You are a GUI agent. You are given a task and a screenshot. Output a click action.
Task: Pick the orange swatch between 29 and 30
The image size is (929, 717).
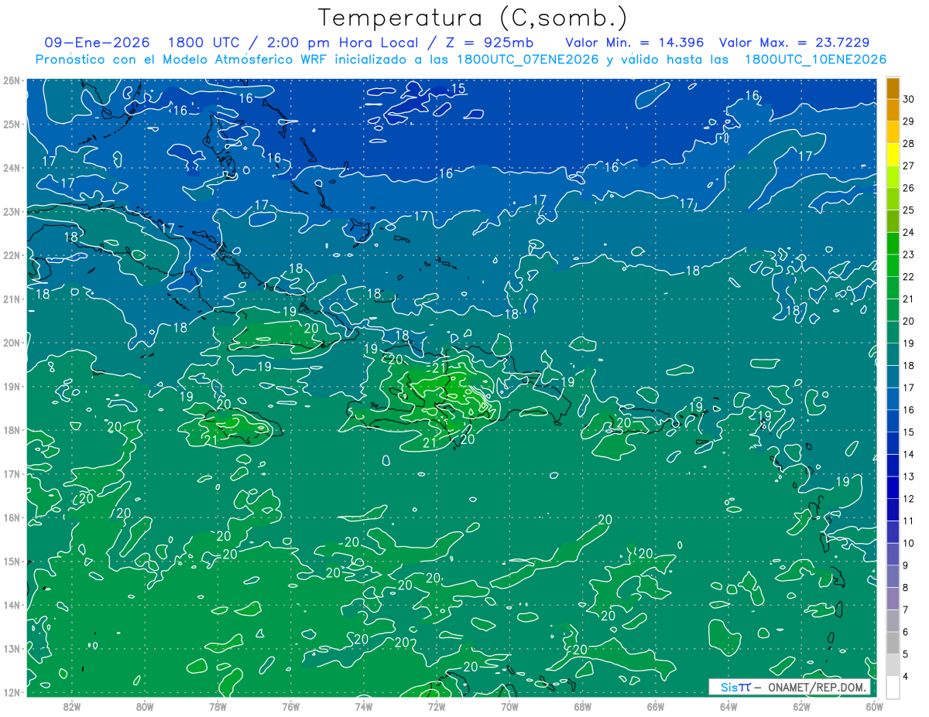point(893,110)
